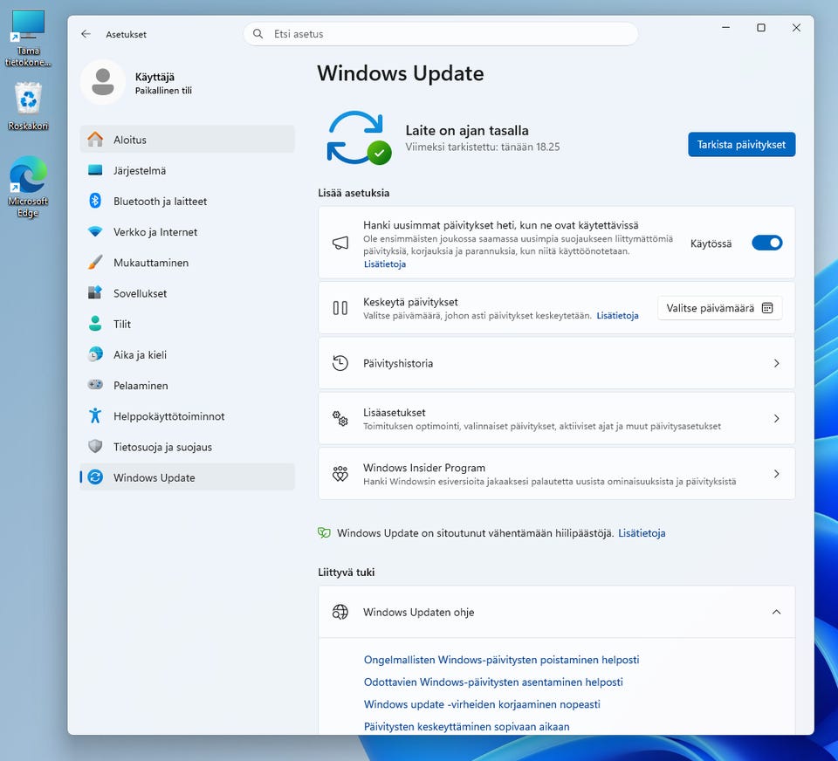Screen dimensions: 838x761
Task: Expand Päivityshistoria chevron
Action: pyautogui.click(x=777, y=363)
